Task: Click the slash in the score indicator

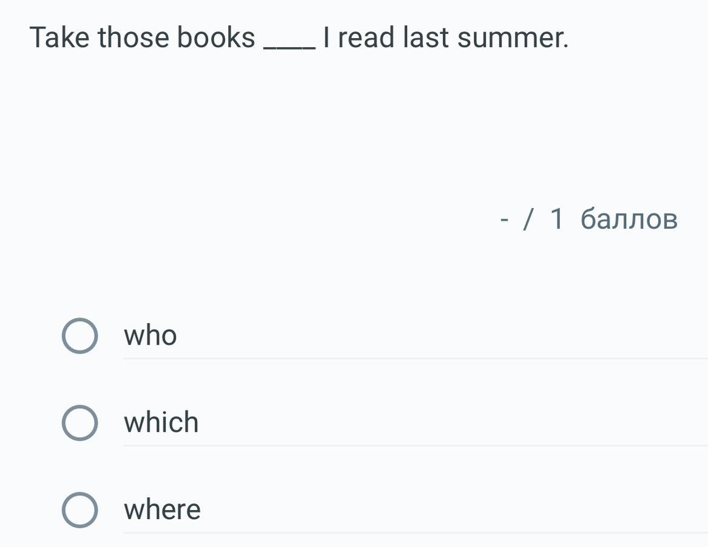Action: pyautogui.click(x=529, y=219)
